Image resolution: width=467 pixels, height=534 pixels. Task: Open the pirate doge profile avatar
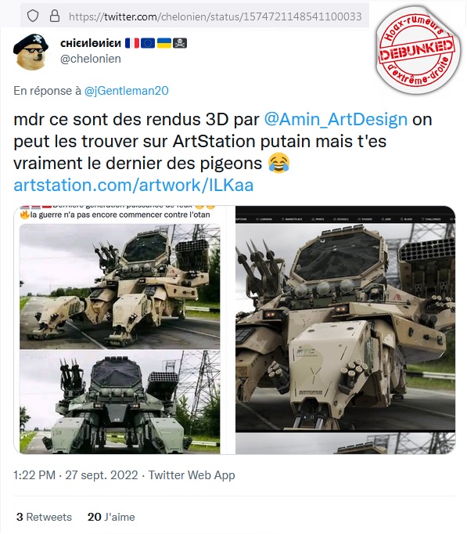(x=31, y=51)
